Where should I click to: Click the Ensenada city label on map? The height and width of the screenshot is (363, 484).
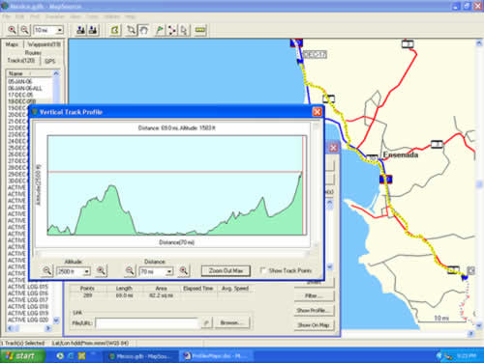(401, 155)
